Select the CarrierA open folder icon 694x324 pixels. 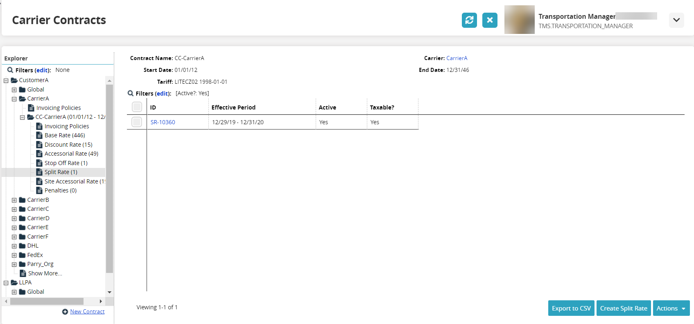coord(23,98)
